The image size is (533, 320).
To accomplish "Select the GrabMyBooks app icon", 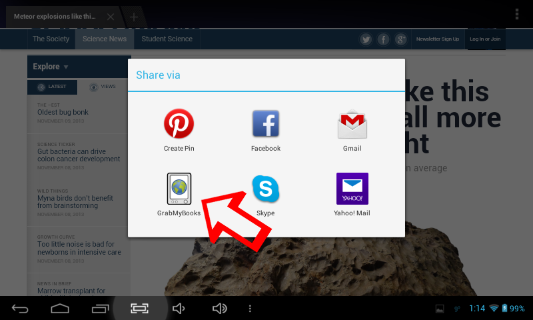I will [x=179, y=189].
